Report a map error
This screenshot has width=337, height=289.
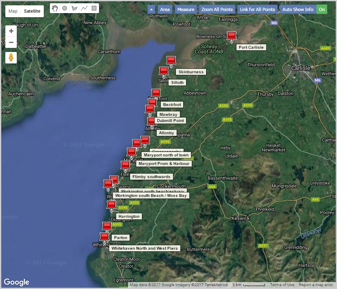click(x=317, y=284)
